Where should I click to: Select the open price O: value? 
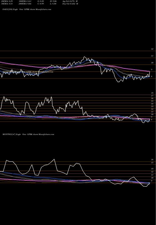coord(41,1)
